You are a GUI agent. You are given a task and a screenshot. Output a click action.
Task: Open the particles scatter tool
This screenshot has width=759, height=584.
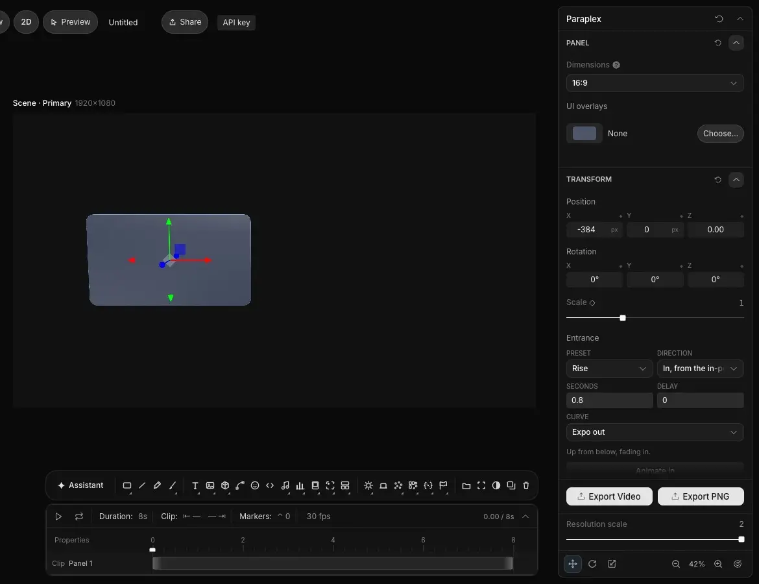pyautogui.click(x=398, y=485)
